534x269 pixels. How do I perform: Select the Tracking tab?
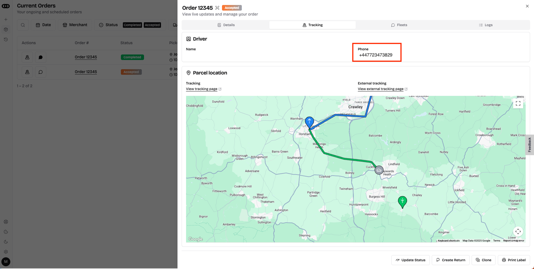click(x=313, y=25)
